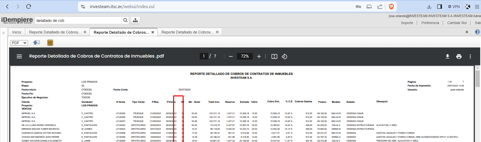
Task: Zoom out of the PDF
Action: pyautogui.click(x=231, y=56)
